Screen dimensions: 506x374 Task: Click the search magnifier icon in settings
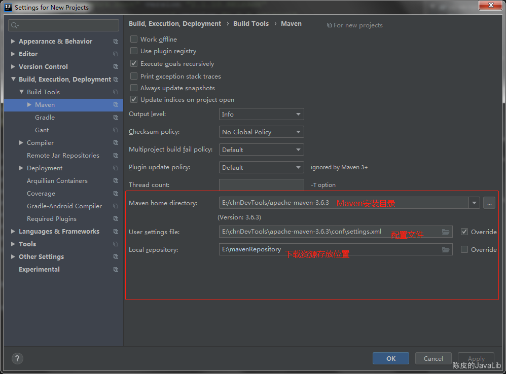point(15,25)
